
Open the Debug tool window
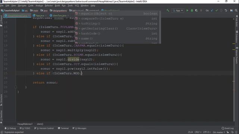10,128
